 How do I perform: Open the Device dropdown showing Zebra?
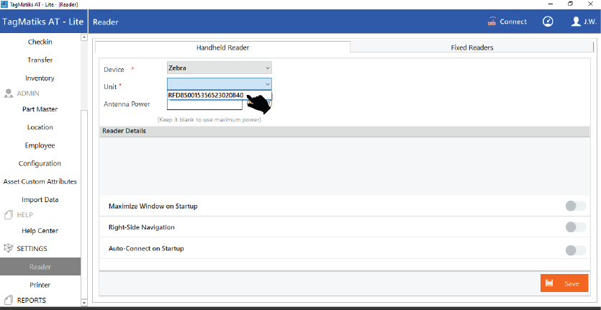[219, 69]
